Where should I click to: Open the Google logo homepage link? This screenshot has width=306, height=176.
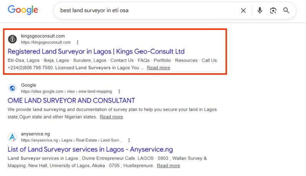pos(23,10)
